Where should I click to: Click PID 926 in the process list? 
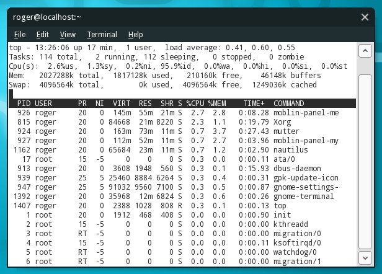24,113
